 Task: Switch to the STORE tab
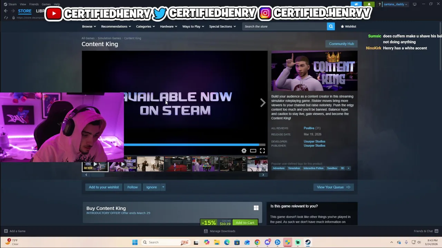pos(25,11)
